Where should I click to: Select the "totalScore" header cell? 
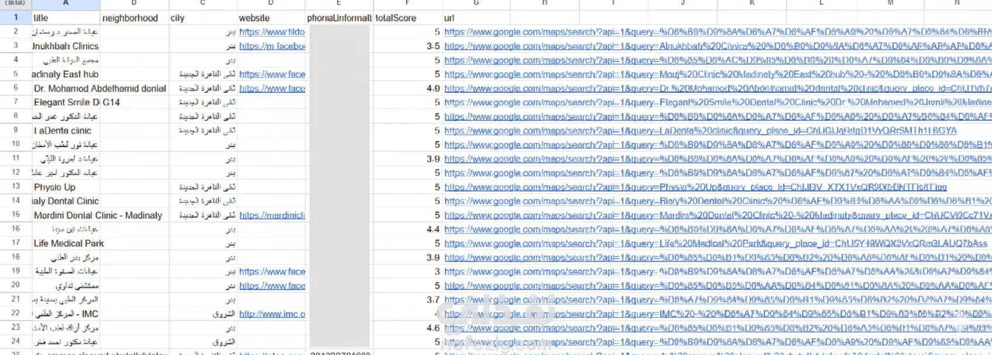pos(407,18)
